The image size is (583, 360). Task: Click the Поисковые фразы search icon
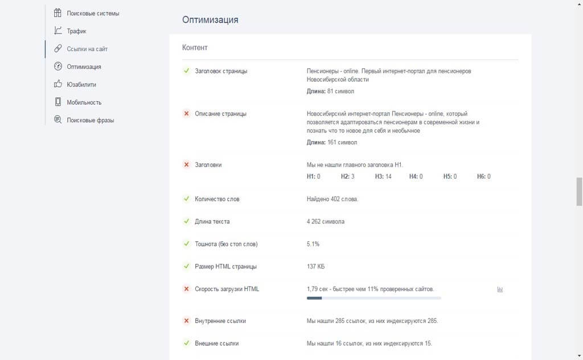58,120
